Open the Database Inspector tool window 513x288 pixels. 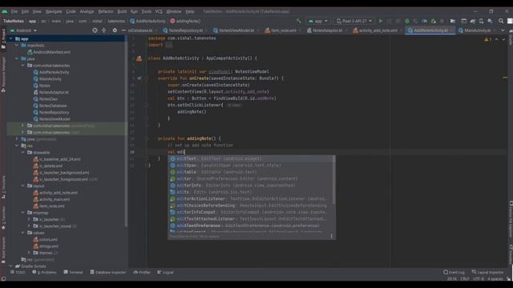(x=108, y=272)
